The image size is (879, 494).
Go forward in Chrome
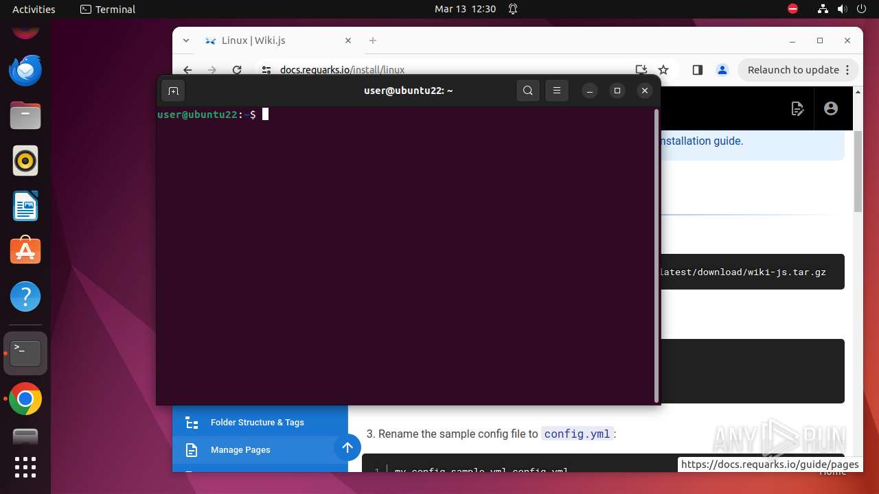point(212,70)
